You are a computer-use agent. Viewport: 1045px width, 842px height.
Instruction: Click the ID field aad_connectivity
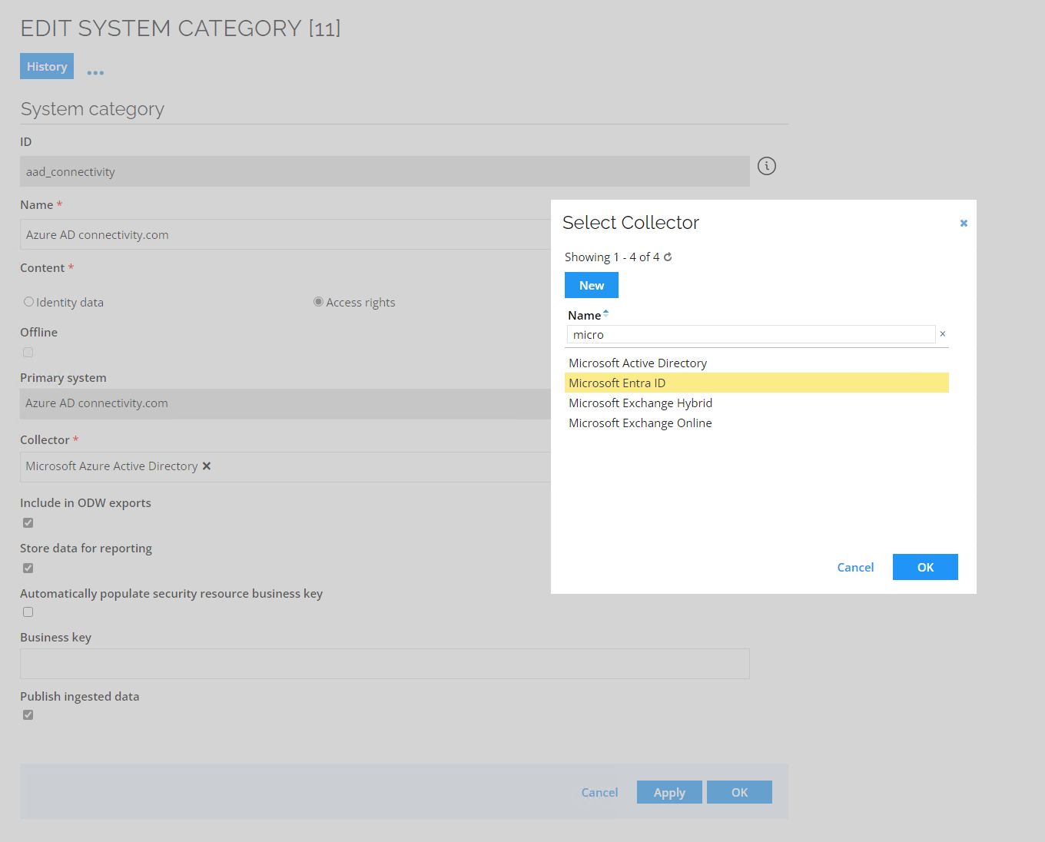click(385, 171)
